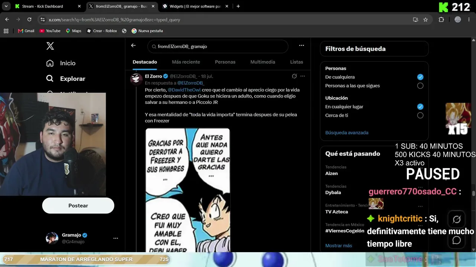Image resolution: width=476 pixels, height=267 pixels.
Task: Open the 18 jul. post timestamp
Action: click(207, 76)
